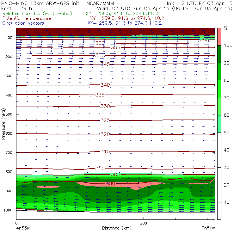Click the 365 contour label near the top
This screenshot has height=234, width=234.
(x=205, y=40)
